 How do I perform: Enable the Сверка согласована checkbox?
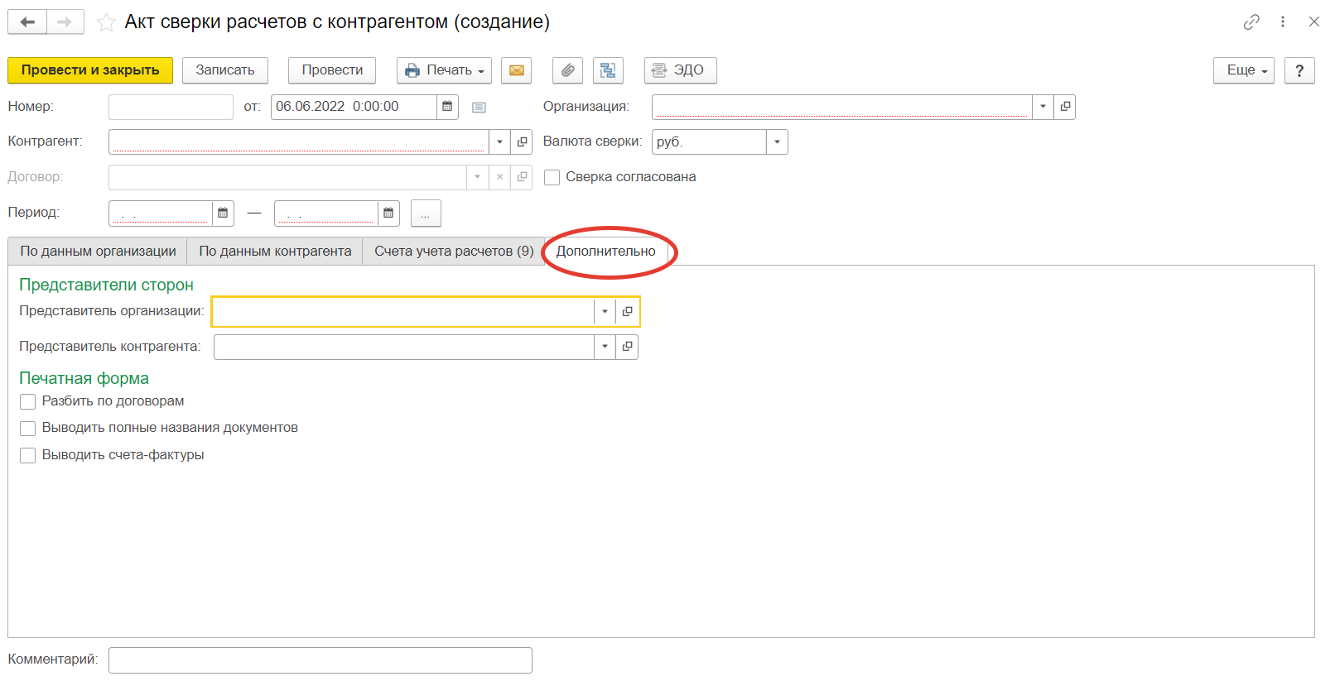pyautogui.click(x=552, y=178)
